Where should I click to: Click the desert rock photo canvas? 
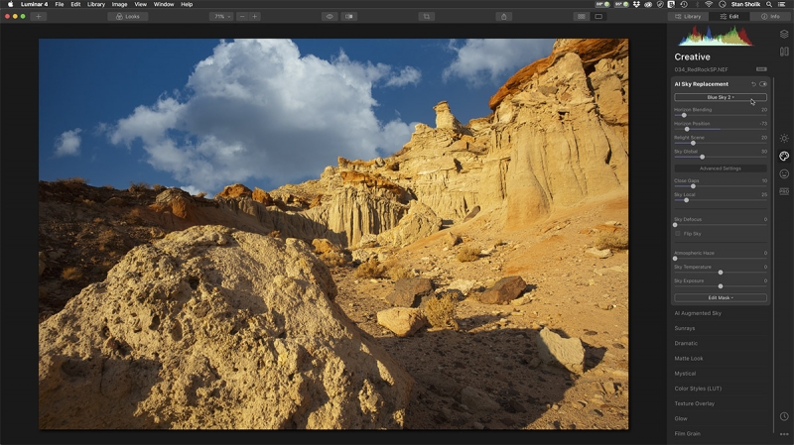[333, 234]
